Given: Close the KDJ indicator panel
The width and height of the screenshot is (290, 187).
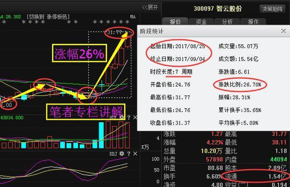Looking at the screenshot, I should [135, 154].
